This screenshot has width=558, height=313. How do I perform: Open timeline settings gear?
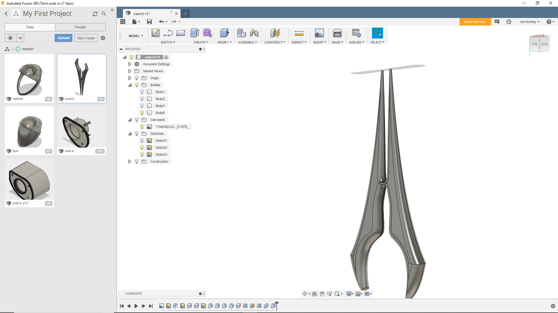pyautogui.click(x=553, y=306)
